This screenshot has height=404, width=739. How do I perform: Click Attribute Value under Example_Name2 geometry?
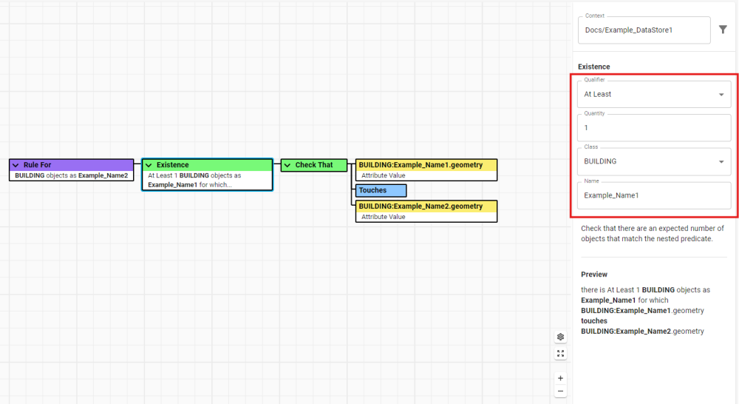[384, 217]
